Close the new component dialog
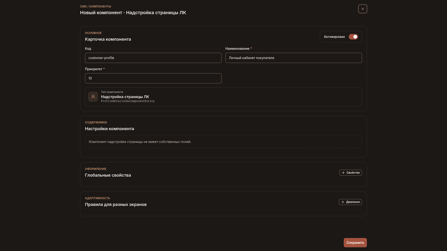The height and width of the screenshot is (251, 447). coord(363,9)
